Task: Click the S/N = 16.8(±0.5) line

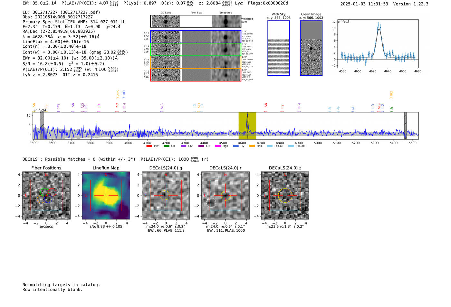Action: pyautogui.click(x=63, y=64)
